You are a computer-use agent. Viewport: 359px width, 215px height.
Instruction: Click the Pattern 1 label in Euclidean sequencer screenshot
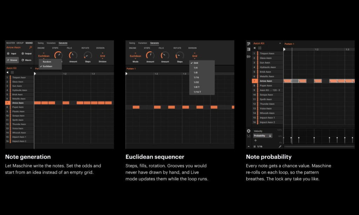click(x=131, y=69)
